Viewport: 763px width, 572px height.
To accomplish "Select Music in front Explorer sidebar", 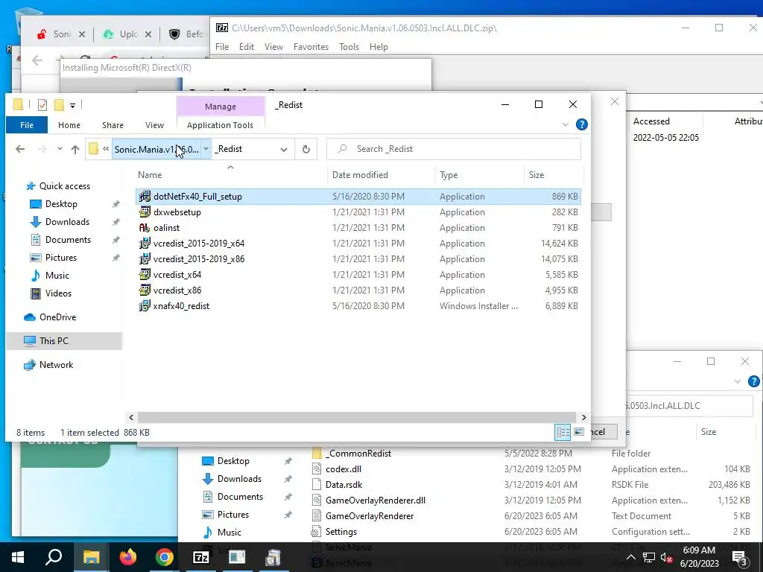I will click(57, 276).
